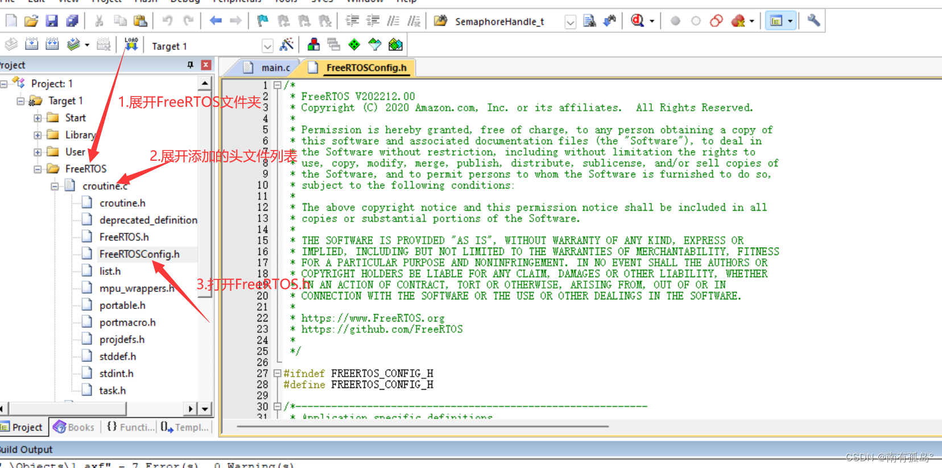This screenshot has height=468, width=942.
Task: Expand the Start folder
Action: click(x=38, y=118)
